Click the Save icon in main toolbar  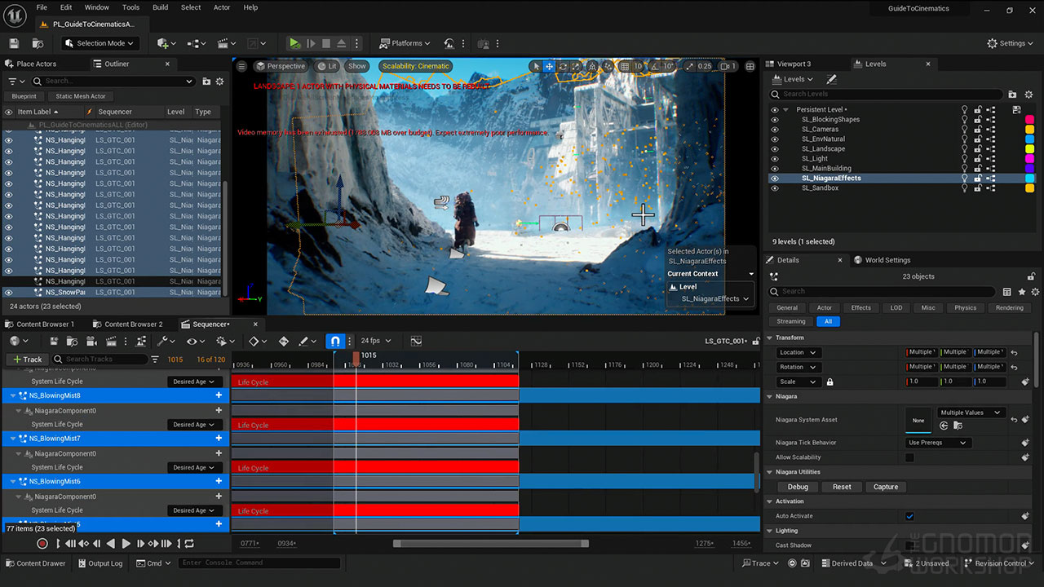(x=14, y=43)
